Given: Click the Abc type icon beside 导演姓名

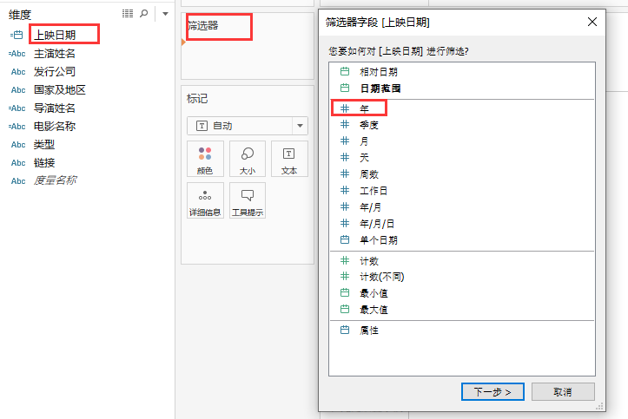Looking at the screenshot, I should [17, 108].
